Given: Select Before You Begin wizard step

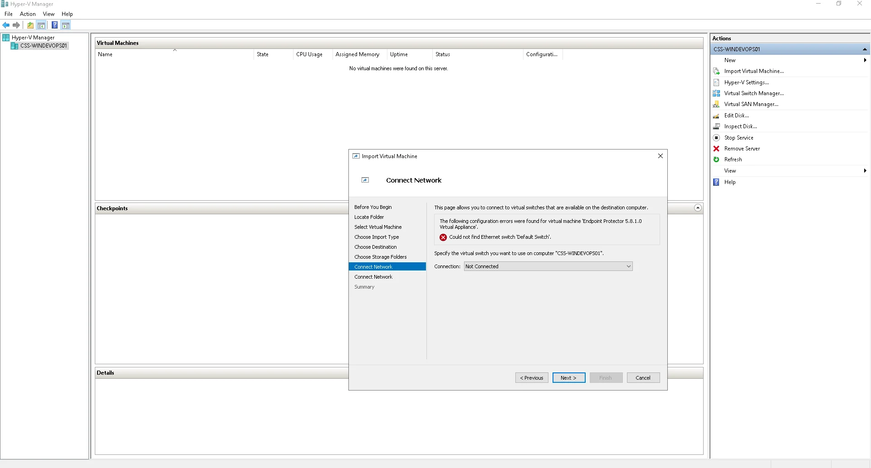Looking at the screenshot, I should (373, 207).
